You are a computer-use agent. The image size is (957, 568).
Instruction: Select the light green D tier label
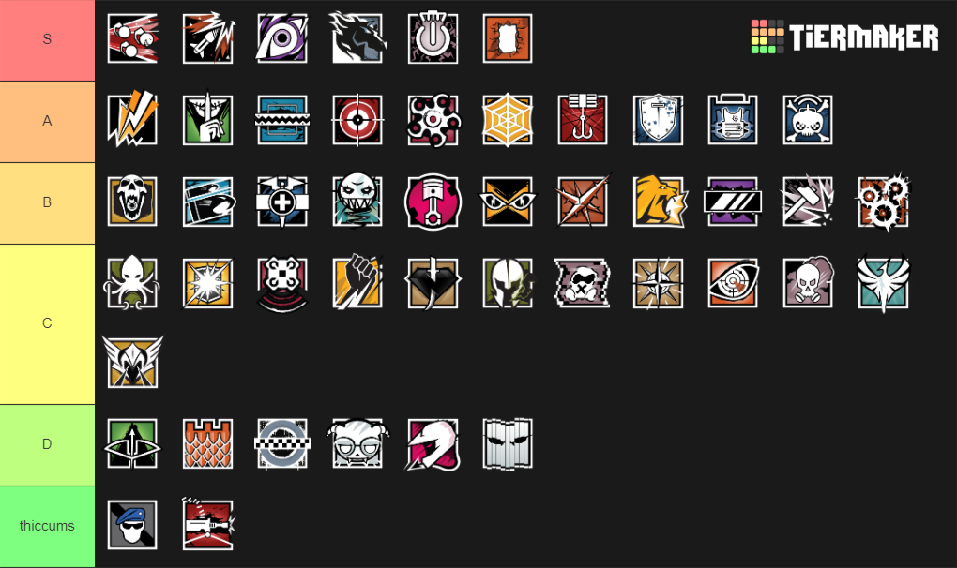[x=47, y=445]
